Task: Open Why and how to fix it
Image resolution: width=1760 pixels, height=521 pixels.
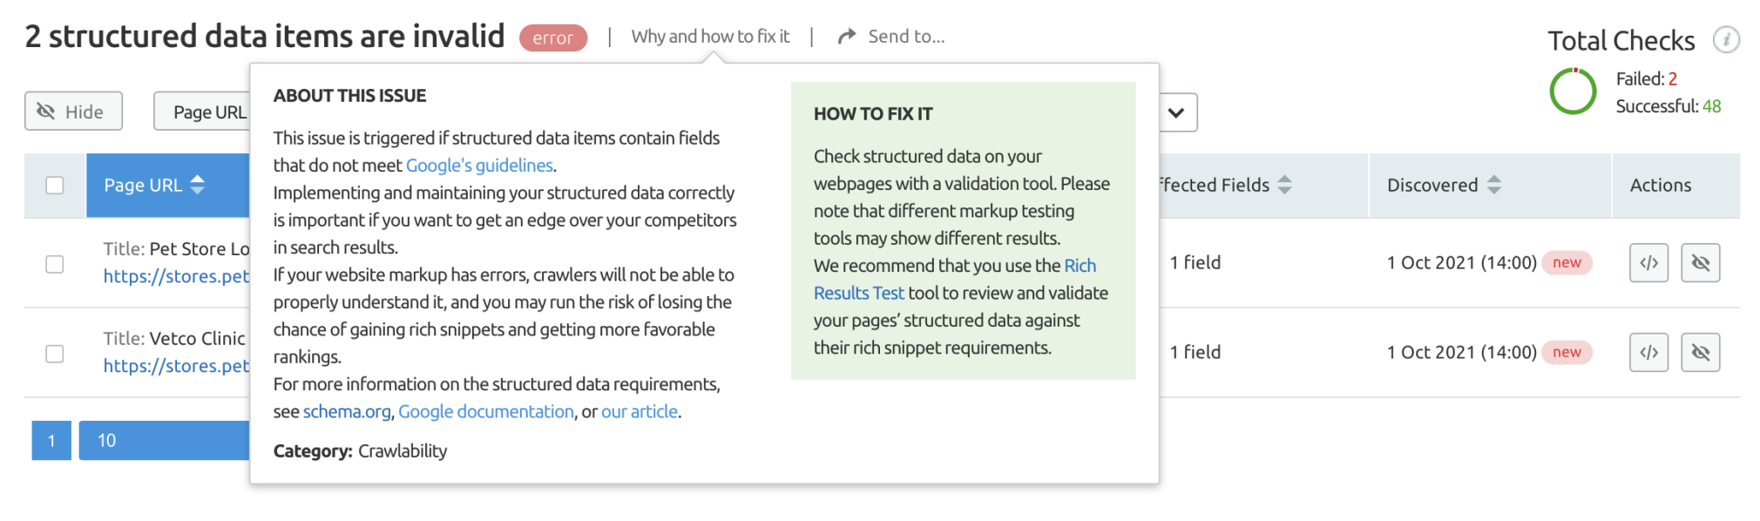Action: (x=710, y=37)
